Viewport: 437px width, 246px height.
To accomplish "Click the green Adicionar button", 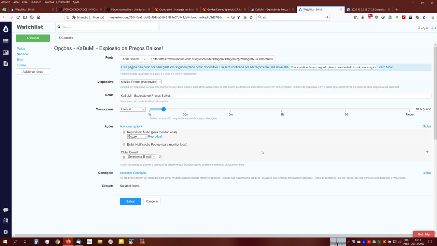I will tap(33, 38).
